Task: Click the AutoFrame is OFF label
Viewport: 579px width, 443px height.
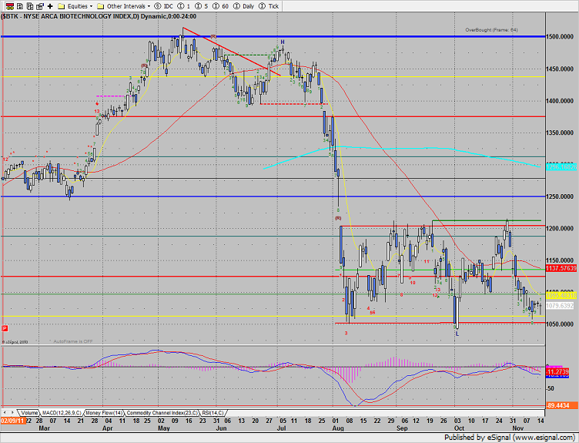Action: 72,341
